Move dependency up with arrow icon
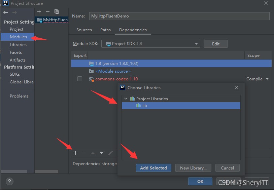 [x=93, y=153]
